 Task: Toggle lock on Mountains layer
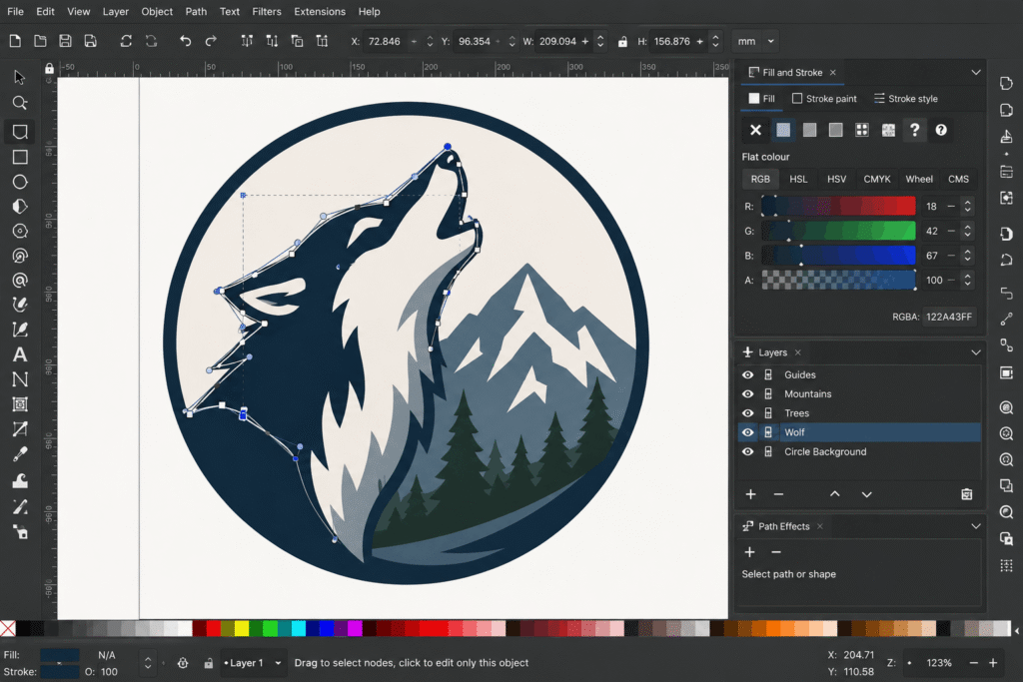pos(768,393)
